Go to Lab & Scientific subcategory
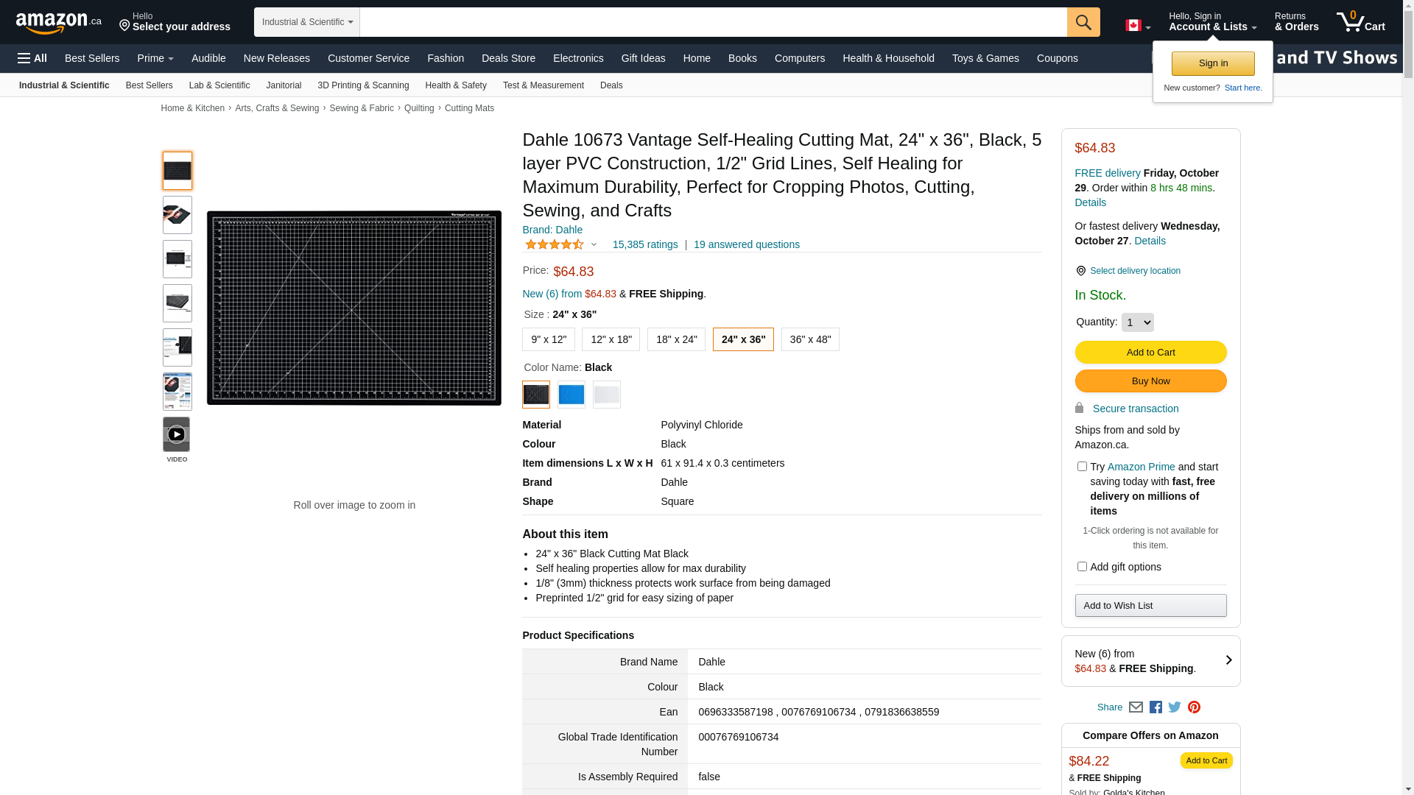 pos(219,85)
